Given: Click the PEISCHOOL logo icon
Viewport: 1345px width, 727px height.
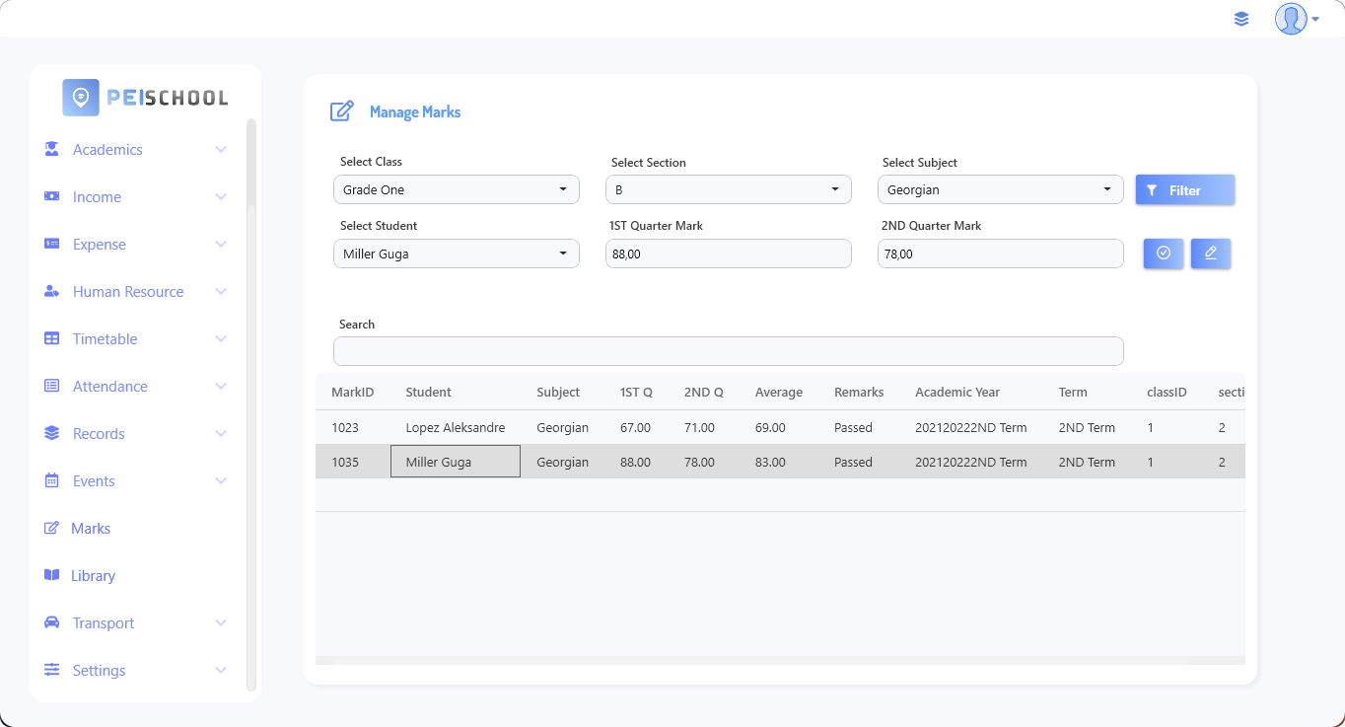Looking at the screenshot, I should pyautogui.click(x=81, y=98).
